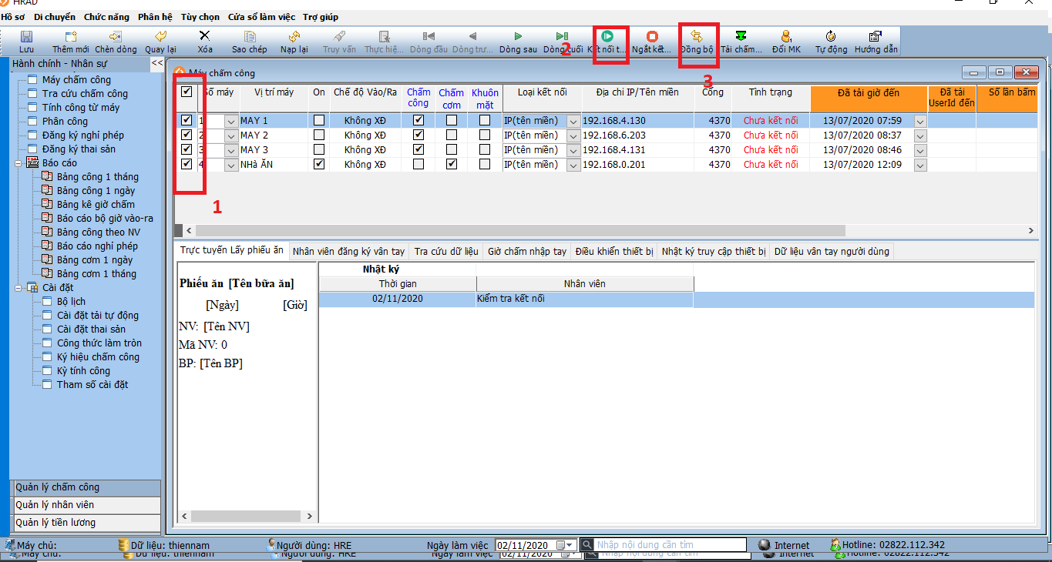Click the Tải chấm công download icon

tap(741, 36)
